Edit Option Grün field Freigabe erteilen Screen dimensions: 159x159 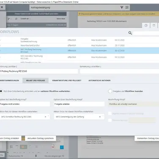[x=79, y=104]
